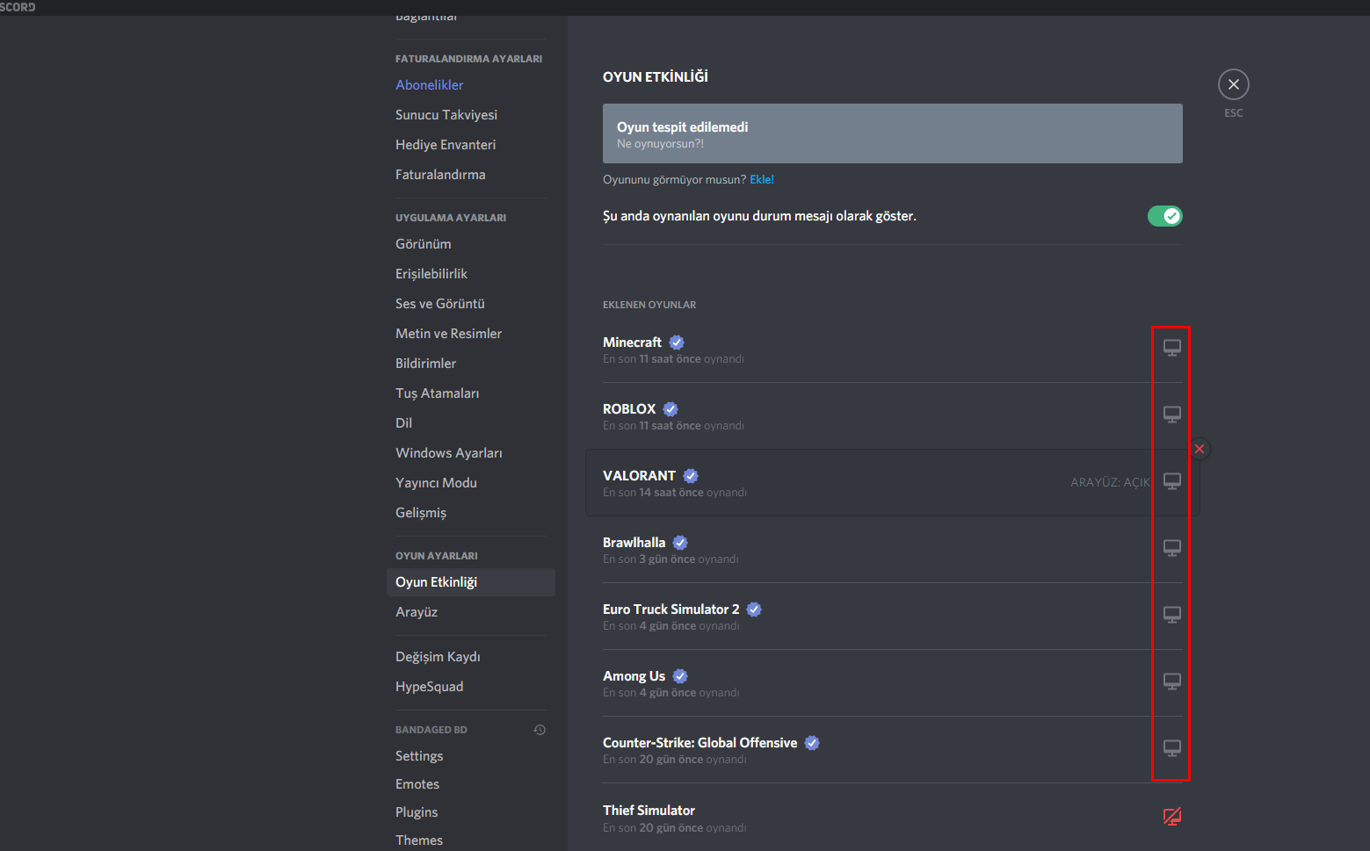Toggle overlay for Among Us
The image size is (1370, 851).
pos(1171,682)
